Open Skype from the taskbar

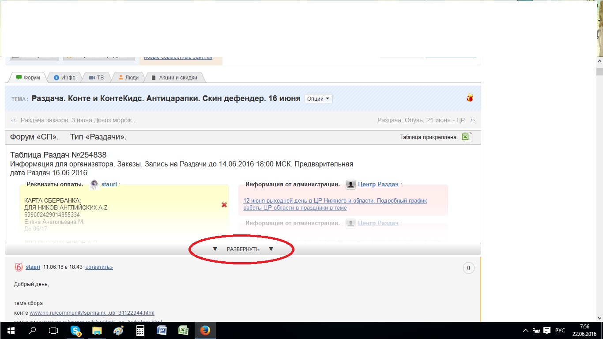tap(75, 331)
